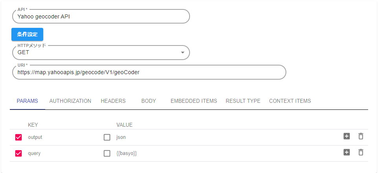This screenshot has width=378, height=173.
Task: Focus the URI text field
Action: pyautogui.click(x=149, y=72)
